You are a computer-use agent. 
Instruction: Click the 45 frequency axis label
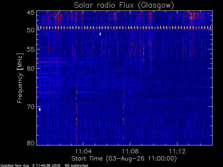31,13
